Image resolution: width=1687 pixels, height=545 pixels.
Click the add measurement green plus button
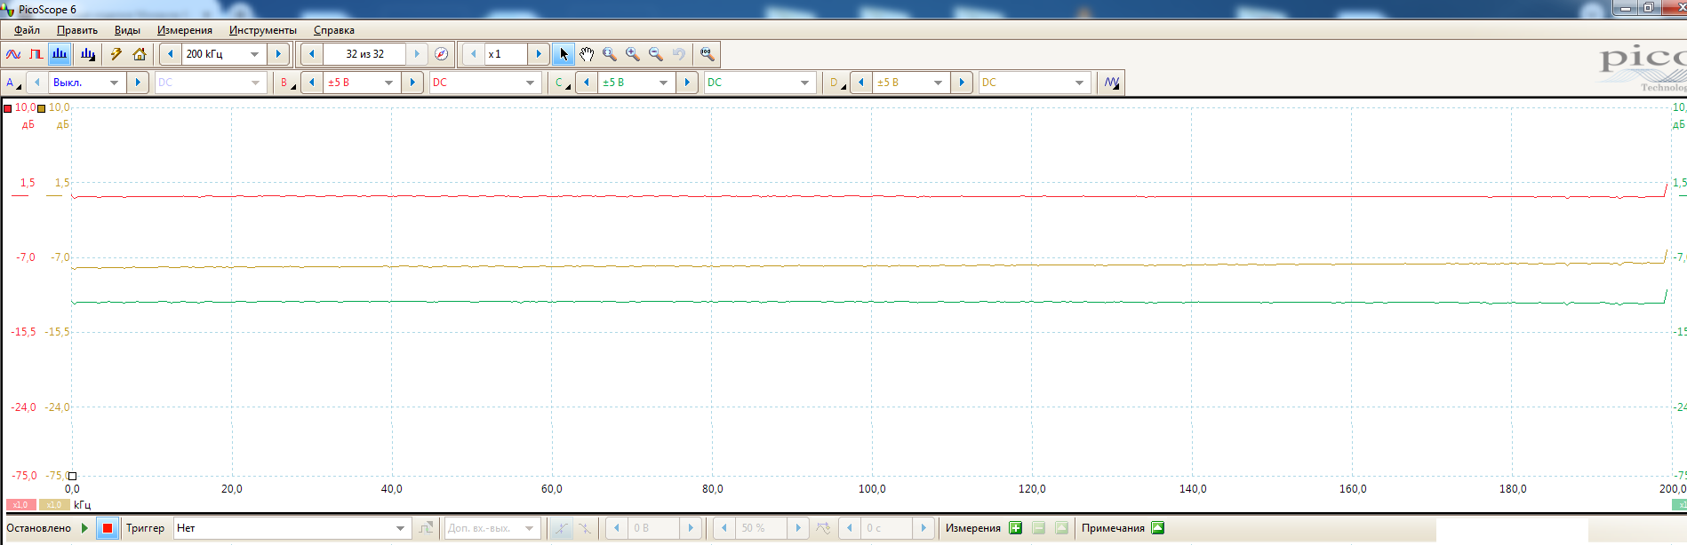coord(1016,528)
